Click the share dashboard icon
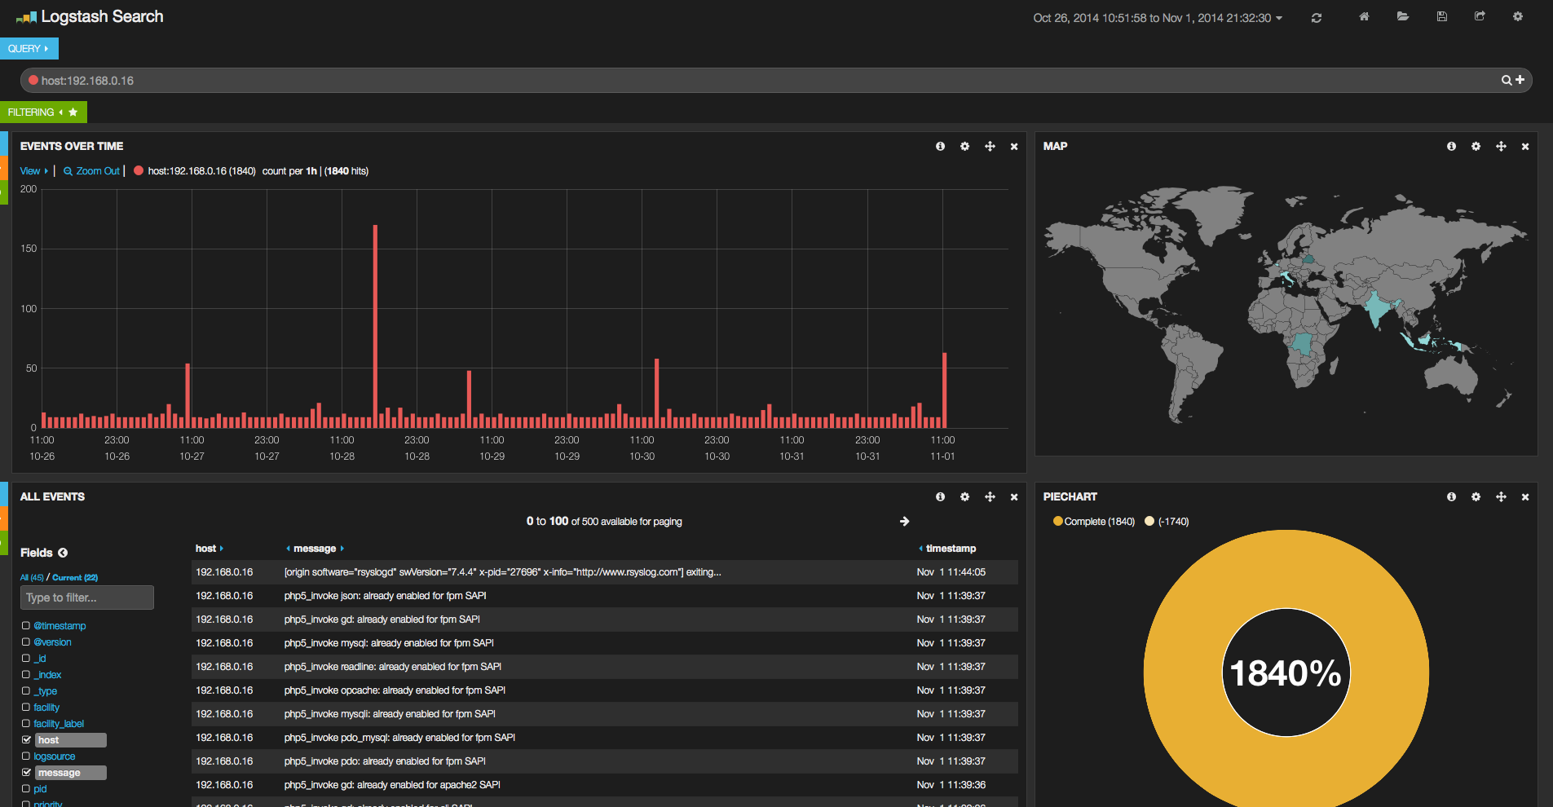This screenshot has width=1553, height=807. coord(1480,16)
